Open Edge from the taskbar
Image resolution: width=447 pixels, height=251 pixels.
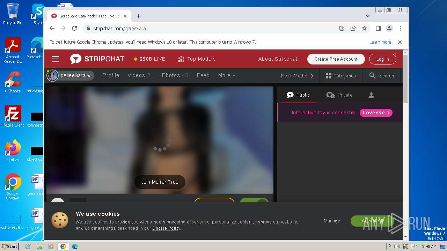(x=75, y=246)
